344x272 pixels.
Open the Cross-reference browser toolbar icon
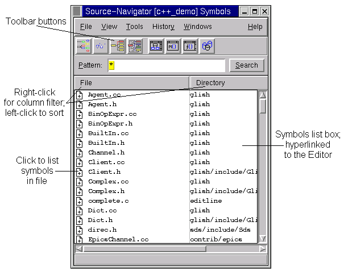[x=118, y=46]
